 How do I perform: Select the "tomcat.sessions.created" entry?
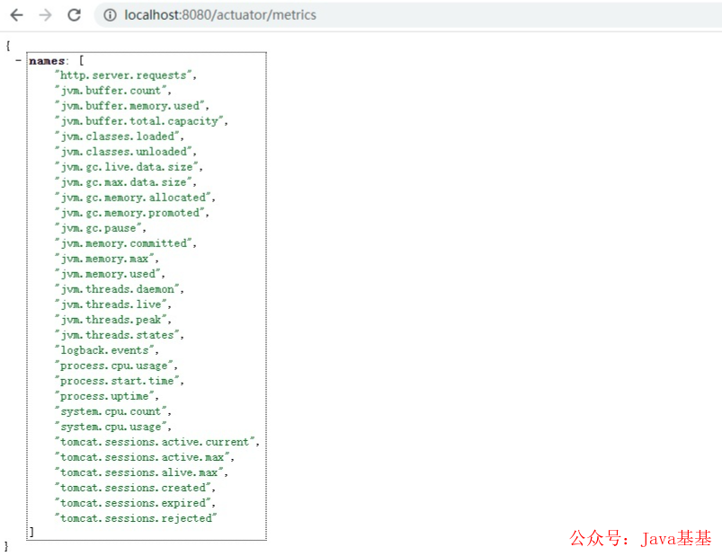pyautogui.click(x=133, y=488)
